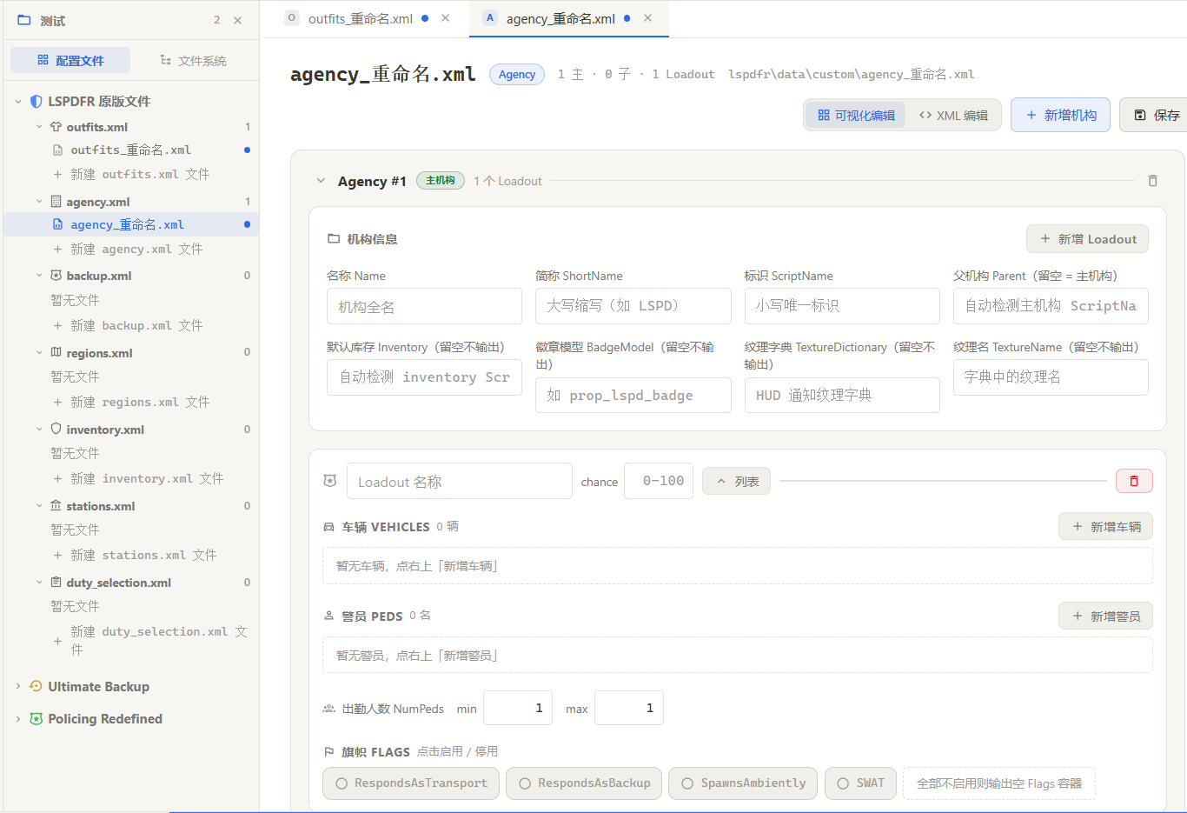This screenshot has width=1187, height=813.
Task: Close the agency_重命名.xml tab
Action: tap(647, 18)
